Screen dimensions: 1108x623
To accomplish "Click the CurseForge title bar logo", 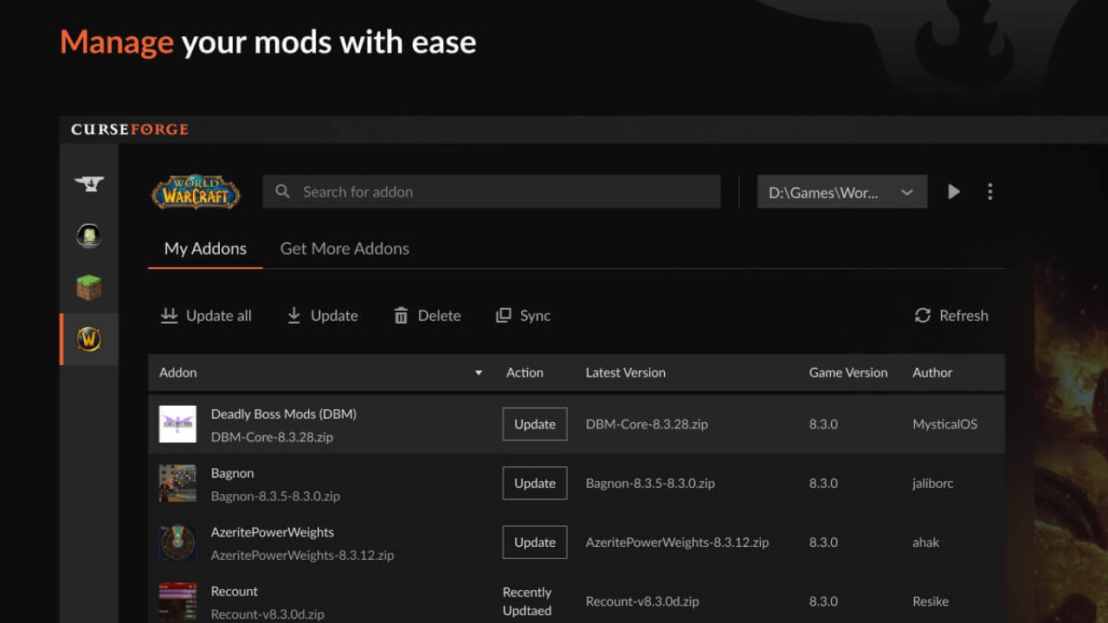I will [130, 130].
